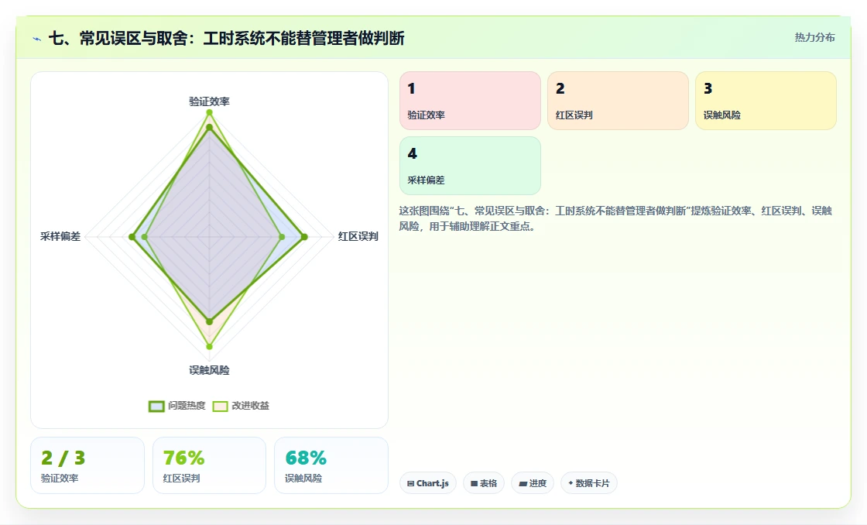Click the radar axis label 采样偏差
Image resolution: width=867 pixels, height=525 pixels.
pos(60,236)
